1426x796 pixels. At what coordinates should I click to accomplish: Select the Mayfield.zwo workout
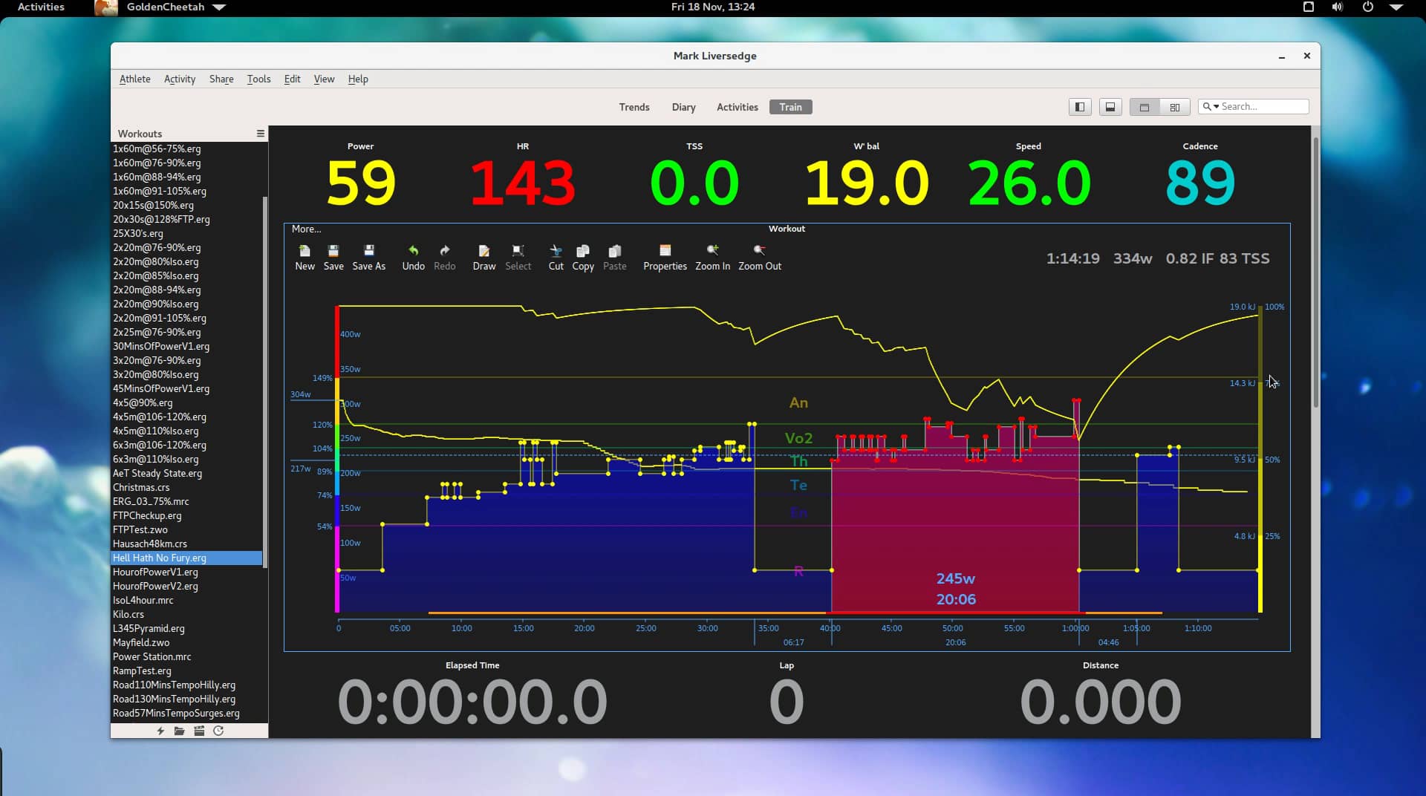click(x=186, y=642)
